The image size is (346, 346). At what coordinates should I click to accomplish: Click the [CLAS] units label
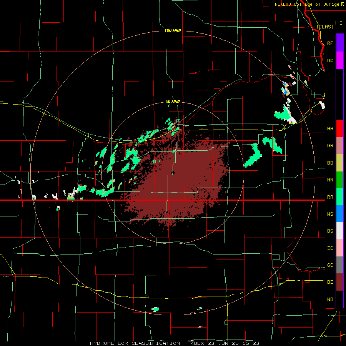[325, 27]
